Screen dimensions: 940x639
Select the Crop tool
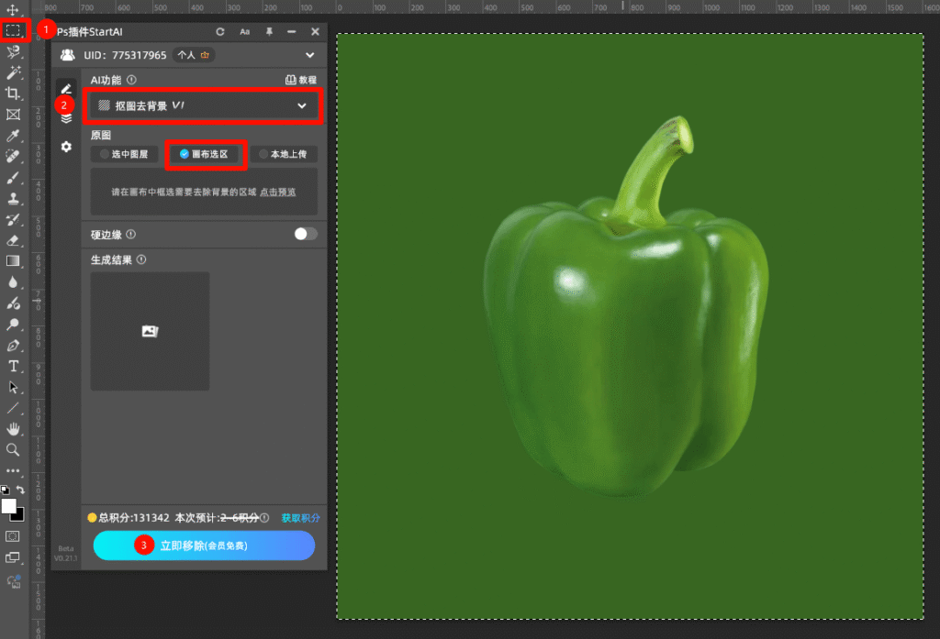pyautogui.click(x=13, y=94)
